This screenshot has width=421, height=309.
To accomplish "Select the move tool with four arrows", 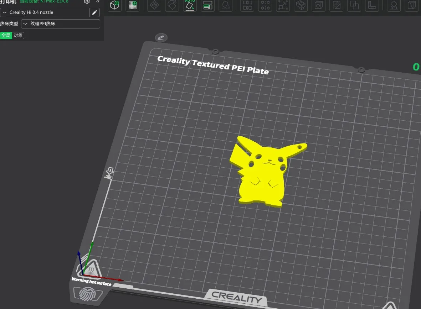I will pos(154,5).
